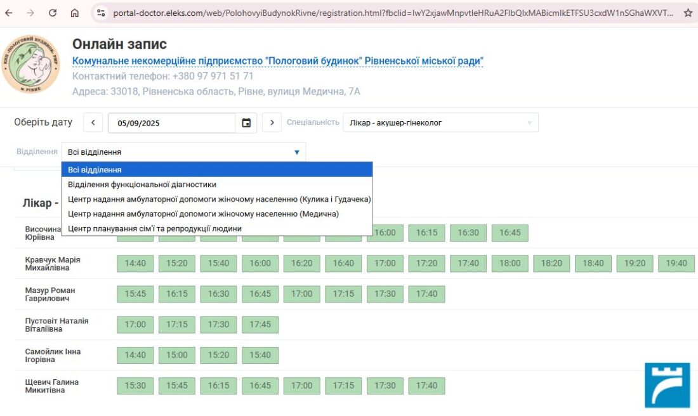Screen dimensions: 698x416
Task: Open the calendar date picker icon
Action: point(246,123)
